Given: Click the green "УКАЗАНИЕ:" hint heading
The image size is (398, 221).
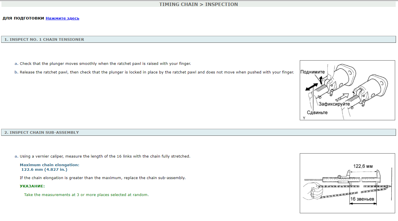Looking at the screenshot, I should pyautogui.click(x=32, y=186).
